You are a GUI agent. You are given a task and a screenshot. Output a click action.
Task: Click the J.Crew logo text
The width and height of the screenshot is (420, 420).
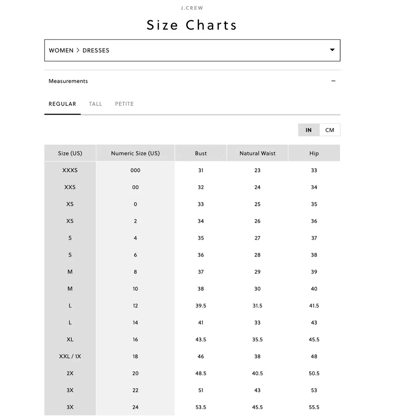192,8
